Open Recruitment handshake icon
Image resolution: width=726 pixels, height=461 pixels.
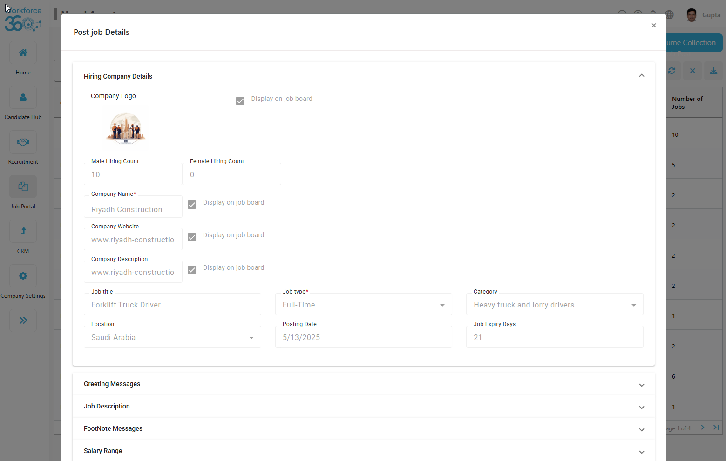[x=23, y=142]
